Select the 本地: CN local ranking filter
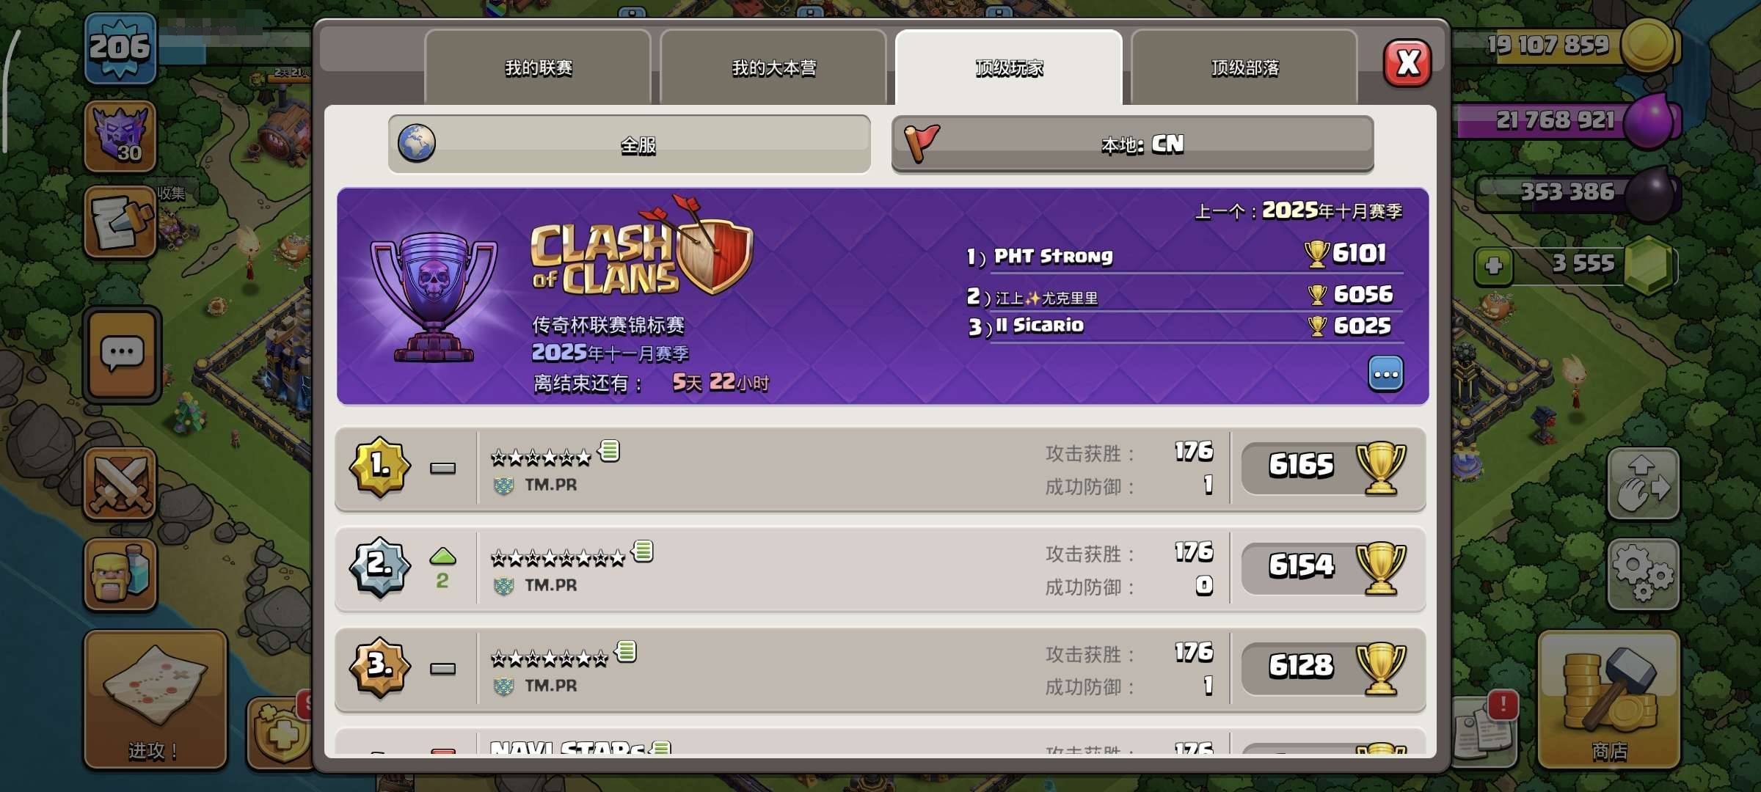Viewport: 1761px width, 792px height. coord(1132,144)
